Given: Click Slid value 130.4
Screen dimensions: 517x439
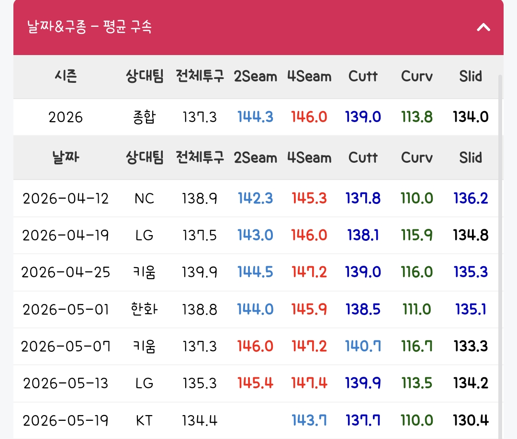Looking at the screenshot, I should click(x=471, y=421).
